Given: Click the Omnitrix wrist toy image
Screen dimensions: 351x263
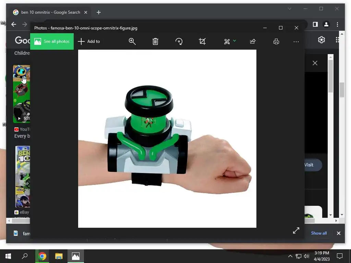Looking at the screenshot, I should click(167, 139).
